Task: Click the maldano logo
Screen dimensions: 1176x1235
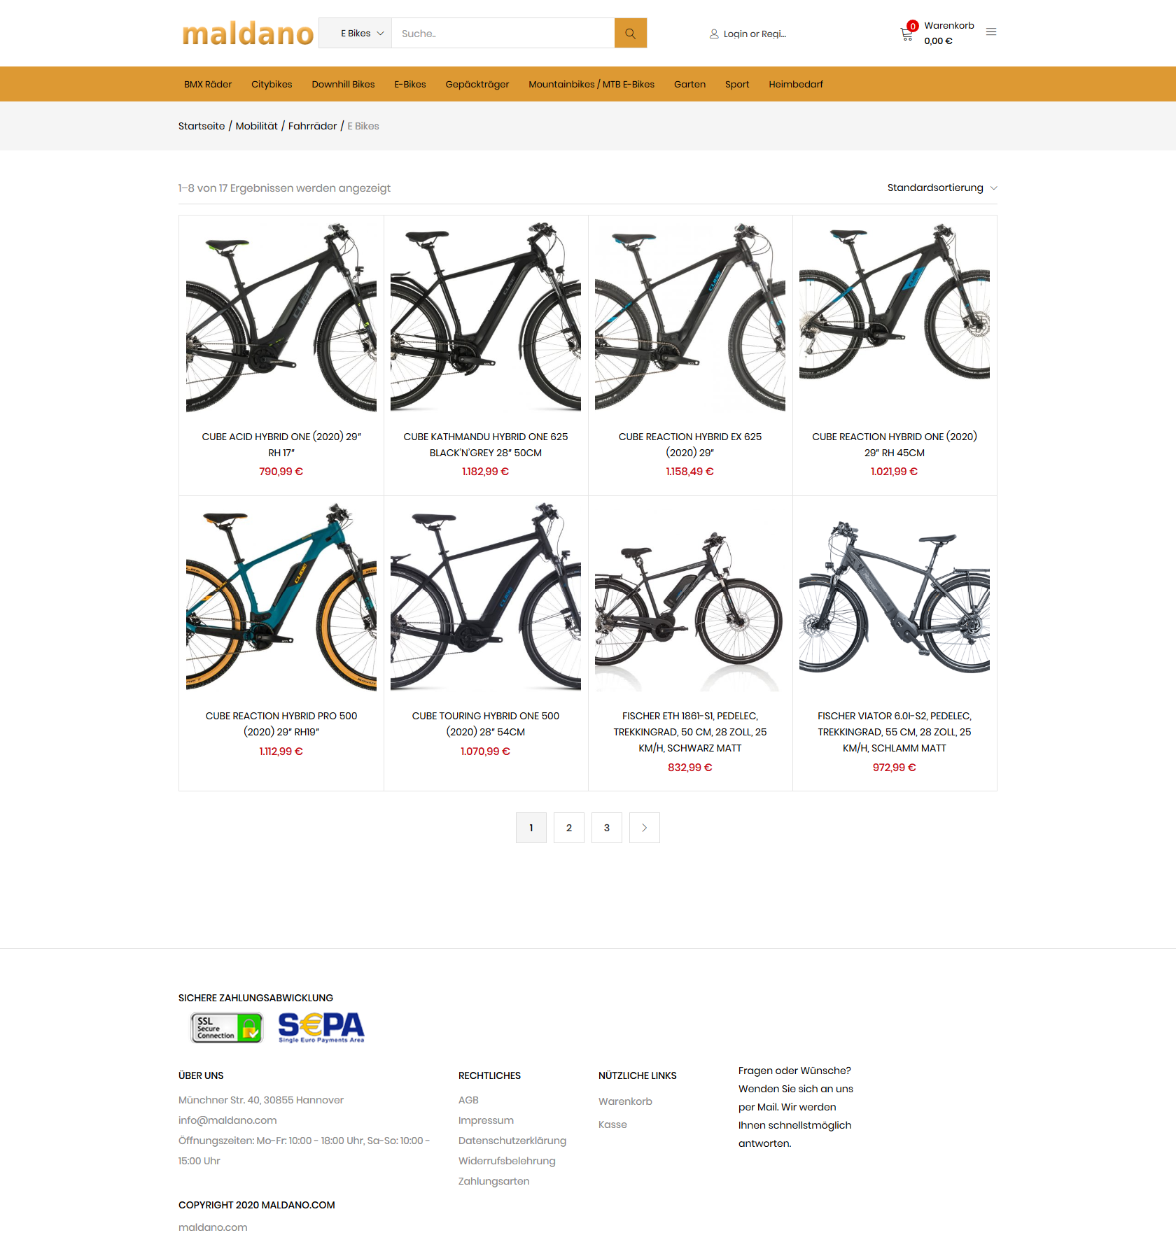Action: [x=248, y=34]
